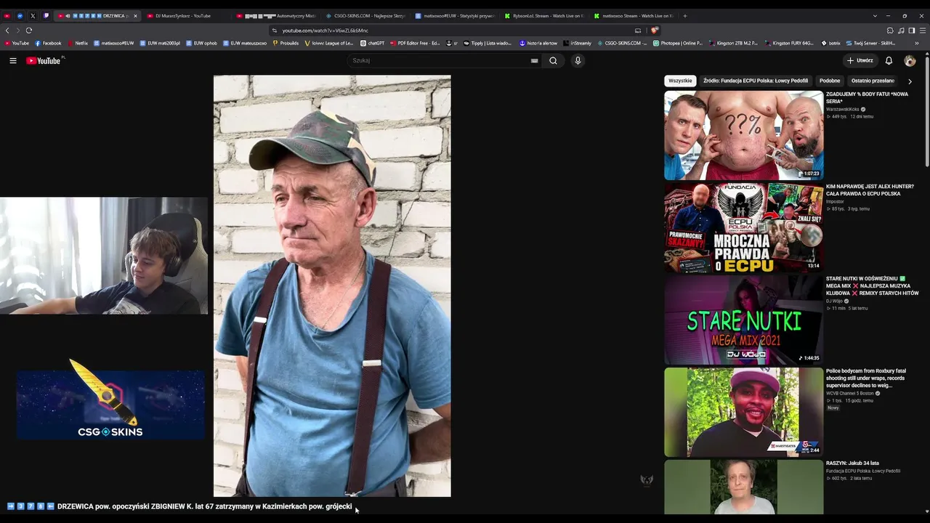
Task: Open YouTube notifications bell
Action: coord(889,61)
